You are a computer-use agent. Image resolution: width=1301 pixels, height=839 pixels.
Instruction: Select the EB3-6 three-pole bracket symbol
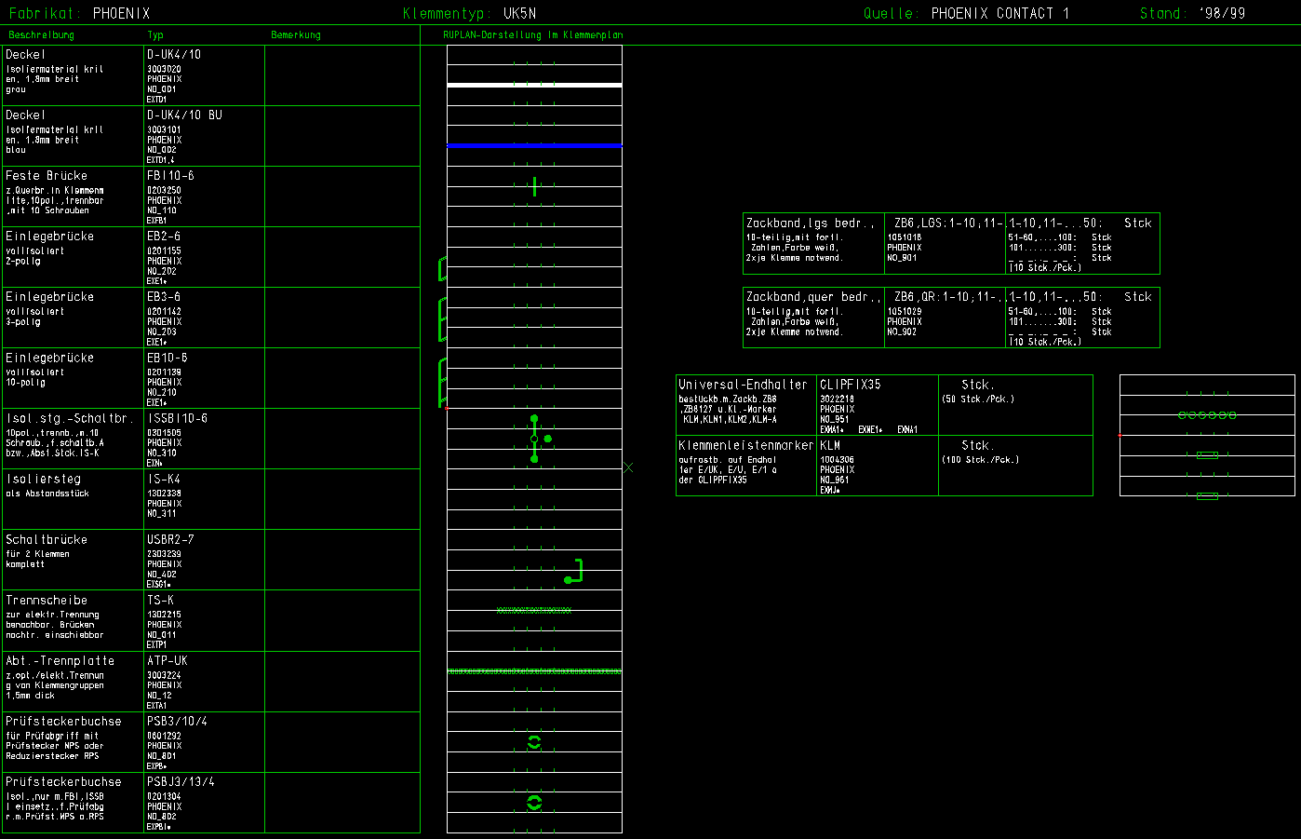tap(443, 319)
